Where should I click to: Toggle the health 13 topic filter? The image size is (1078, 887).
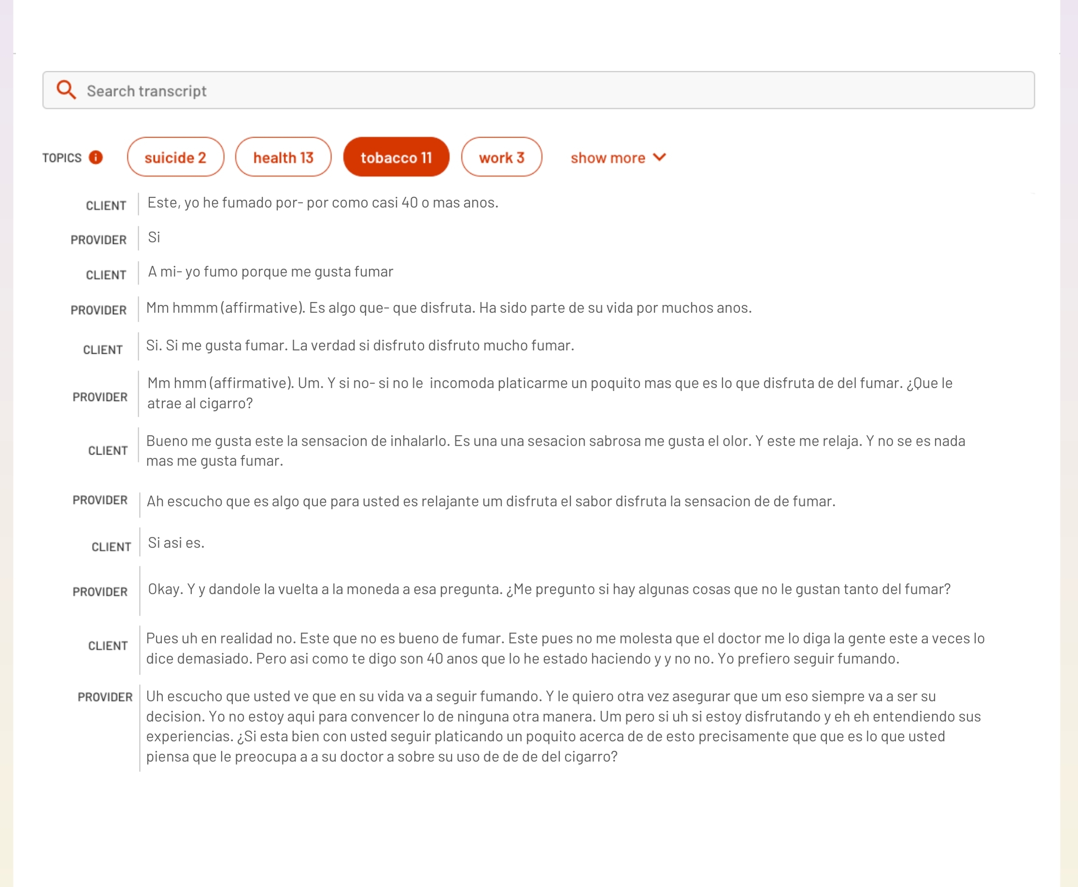point(283,157)
